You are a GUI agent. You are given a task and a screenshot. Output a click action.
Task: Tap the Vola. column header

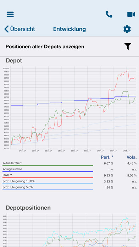(x=132, y=157)
